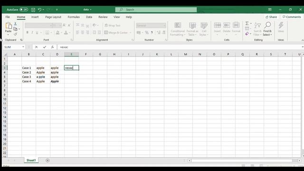Open the Help tab

coord(129,17)
